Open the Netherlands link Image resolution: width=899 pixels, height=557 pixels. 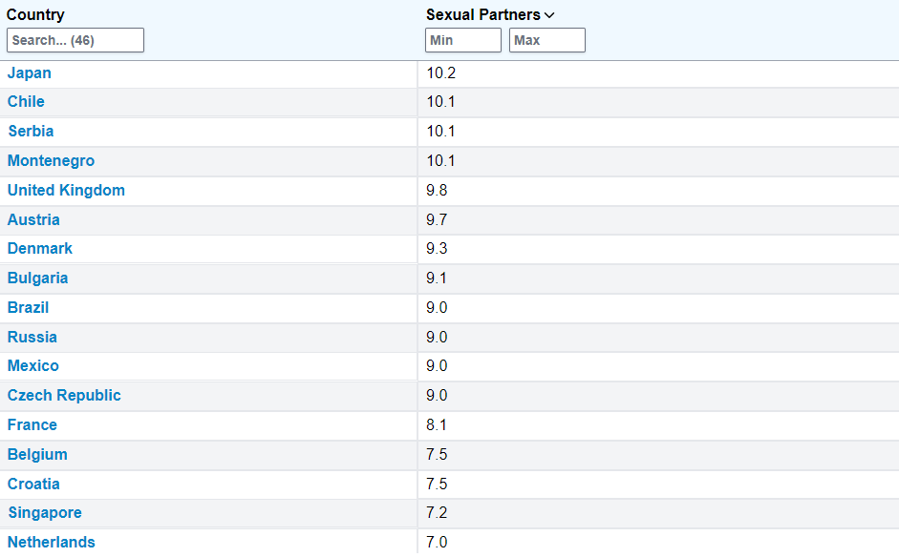pyautogui.click(x=52, y=543)
